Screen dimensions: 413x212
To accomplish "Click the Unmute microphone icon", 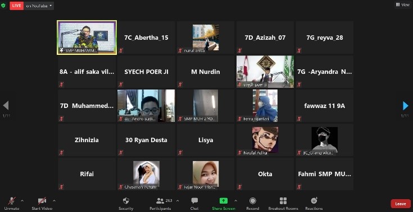I will pyautogui.click(x=12, y=201).
